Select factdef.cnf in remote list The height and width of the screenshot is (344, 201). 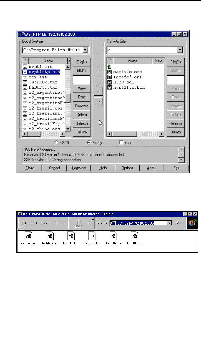128,77
